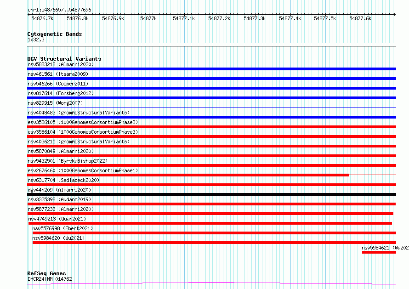The image size is (409, 289).
Task: Click the red bar under nsv4749213
Action: (210, 223)
